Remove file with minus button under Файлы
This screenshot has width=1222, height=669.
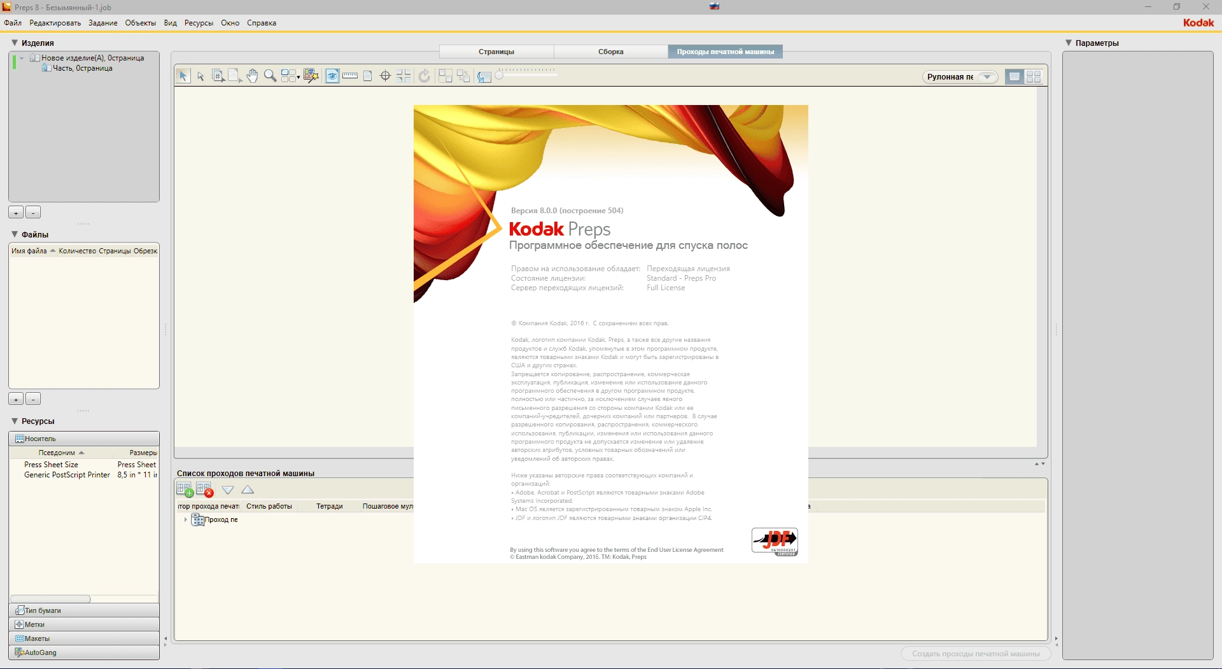pyautogui.click(x=33, y=399)
